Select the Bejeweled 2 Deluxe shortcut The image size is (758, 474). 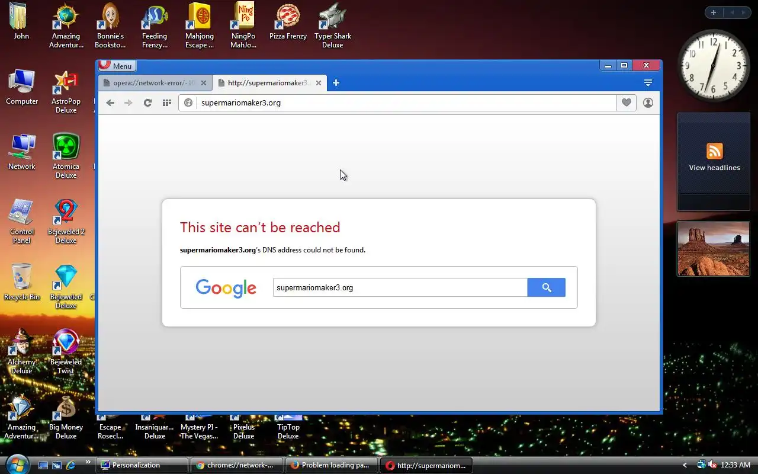(x=66, y=222)
